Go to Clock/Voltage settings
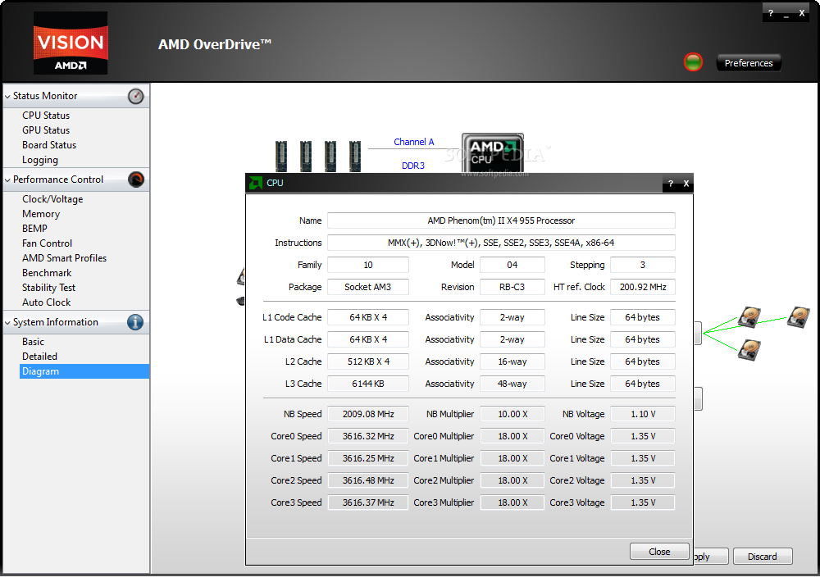 (52, 199)
